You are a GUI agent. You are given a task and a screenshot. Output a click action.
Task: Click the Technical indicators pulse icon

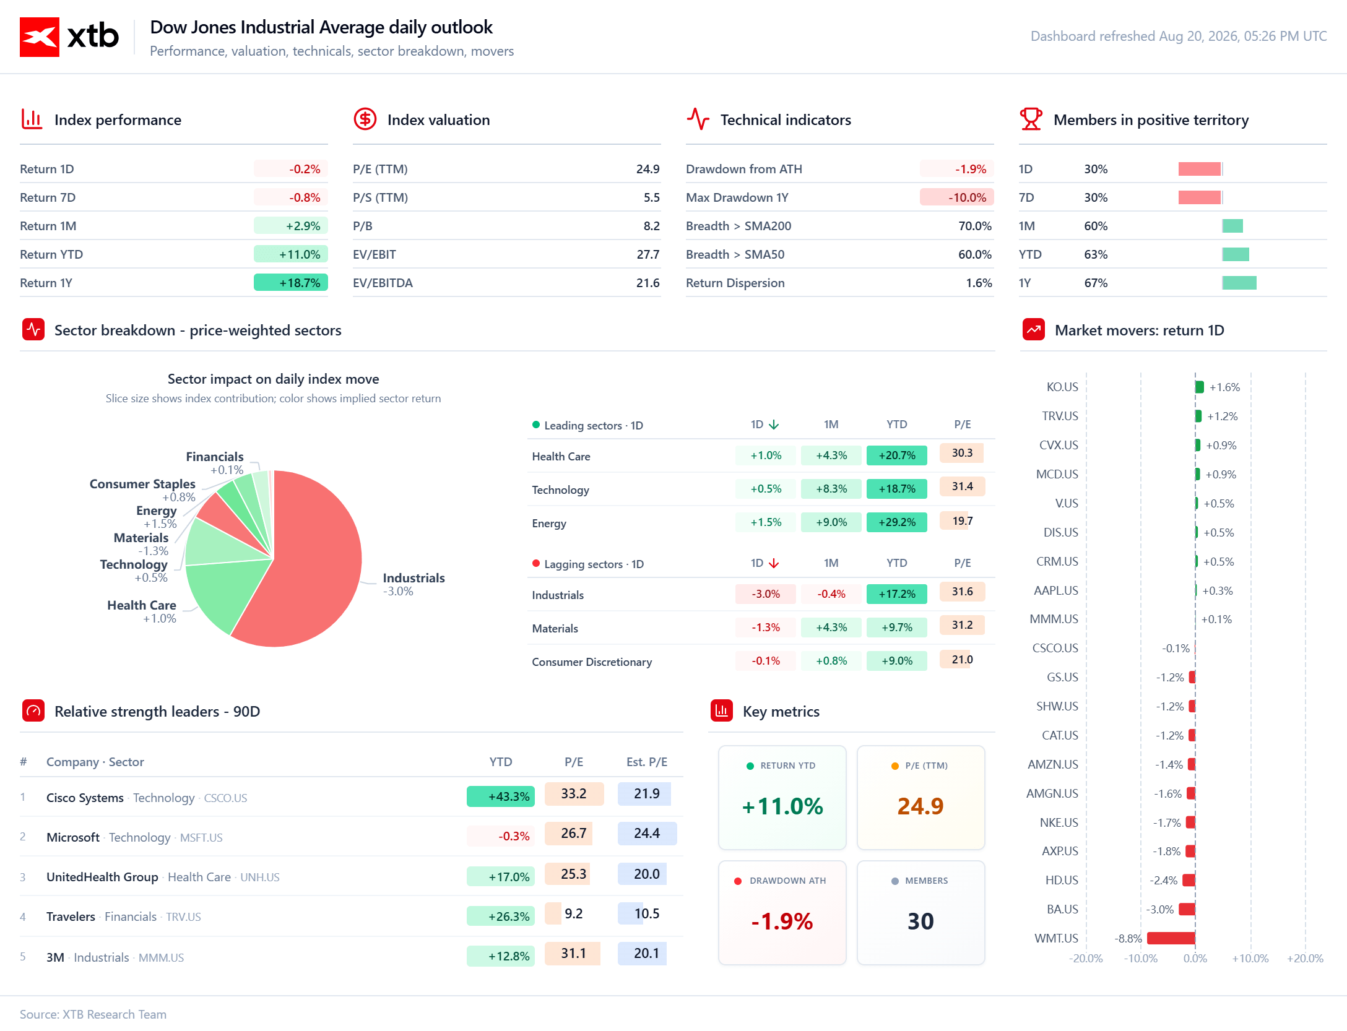coord(698,119)
